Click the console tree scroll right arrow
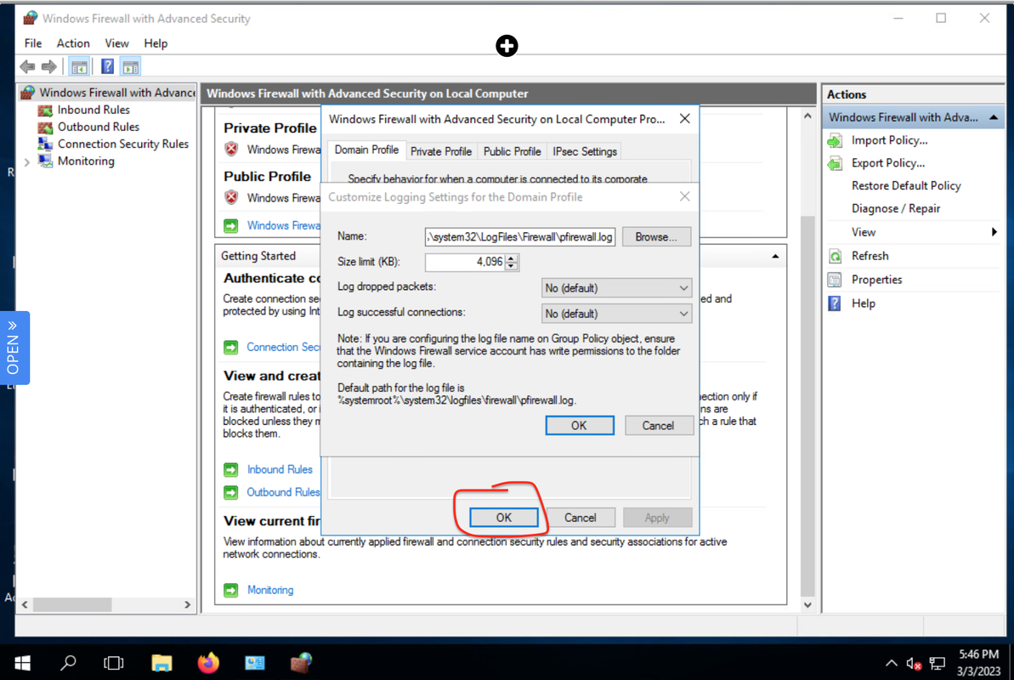This screenshot has height=680, width=1014. click(188, 605)
